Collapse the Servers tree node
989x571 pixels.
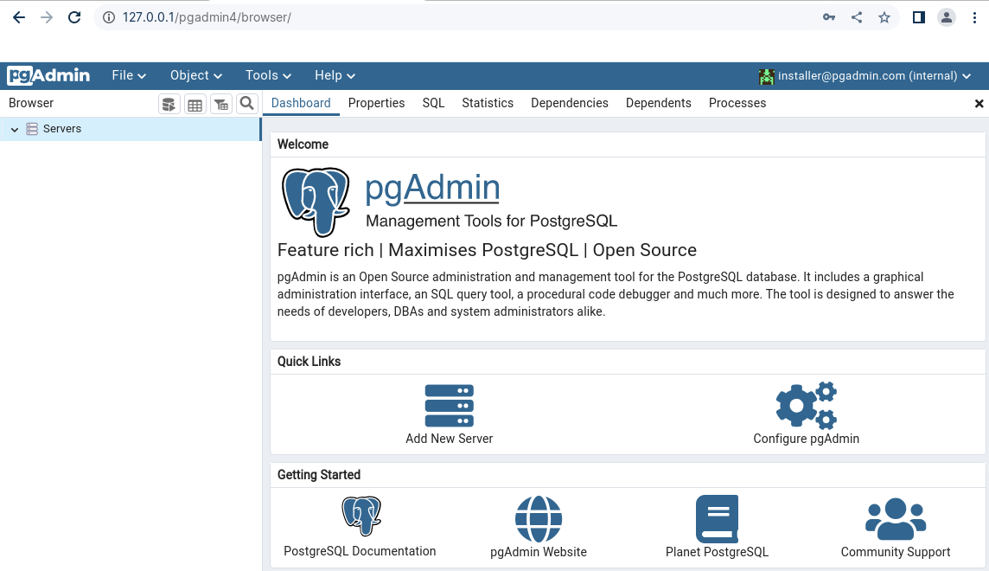pyautogui.click(x=14, y=128)
